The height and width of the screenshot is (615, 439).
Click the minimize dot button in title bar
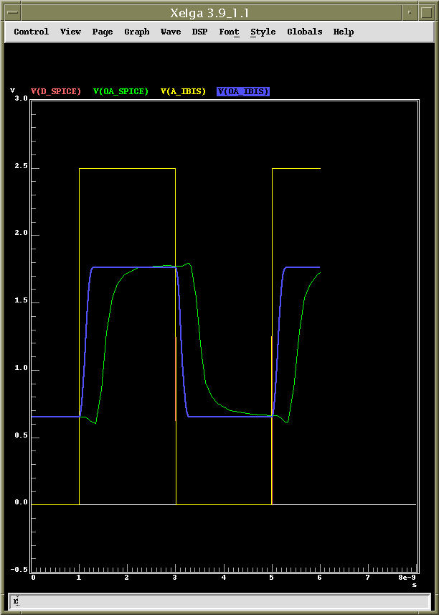tap(410, 12)
